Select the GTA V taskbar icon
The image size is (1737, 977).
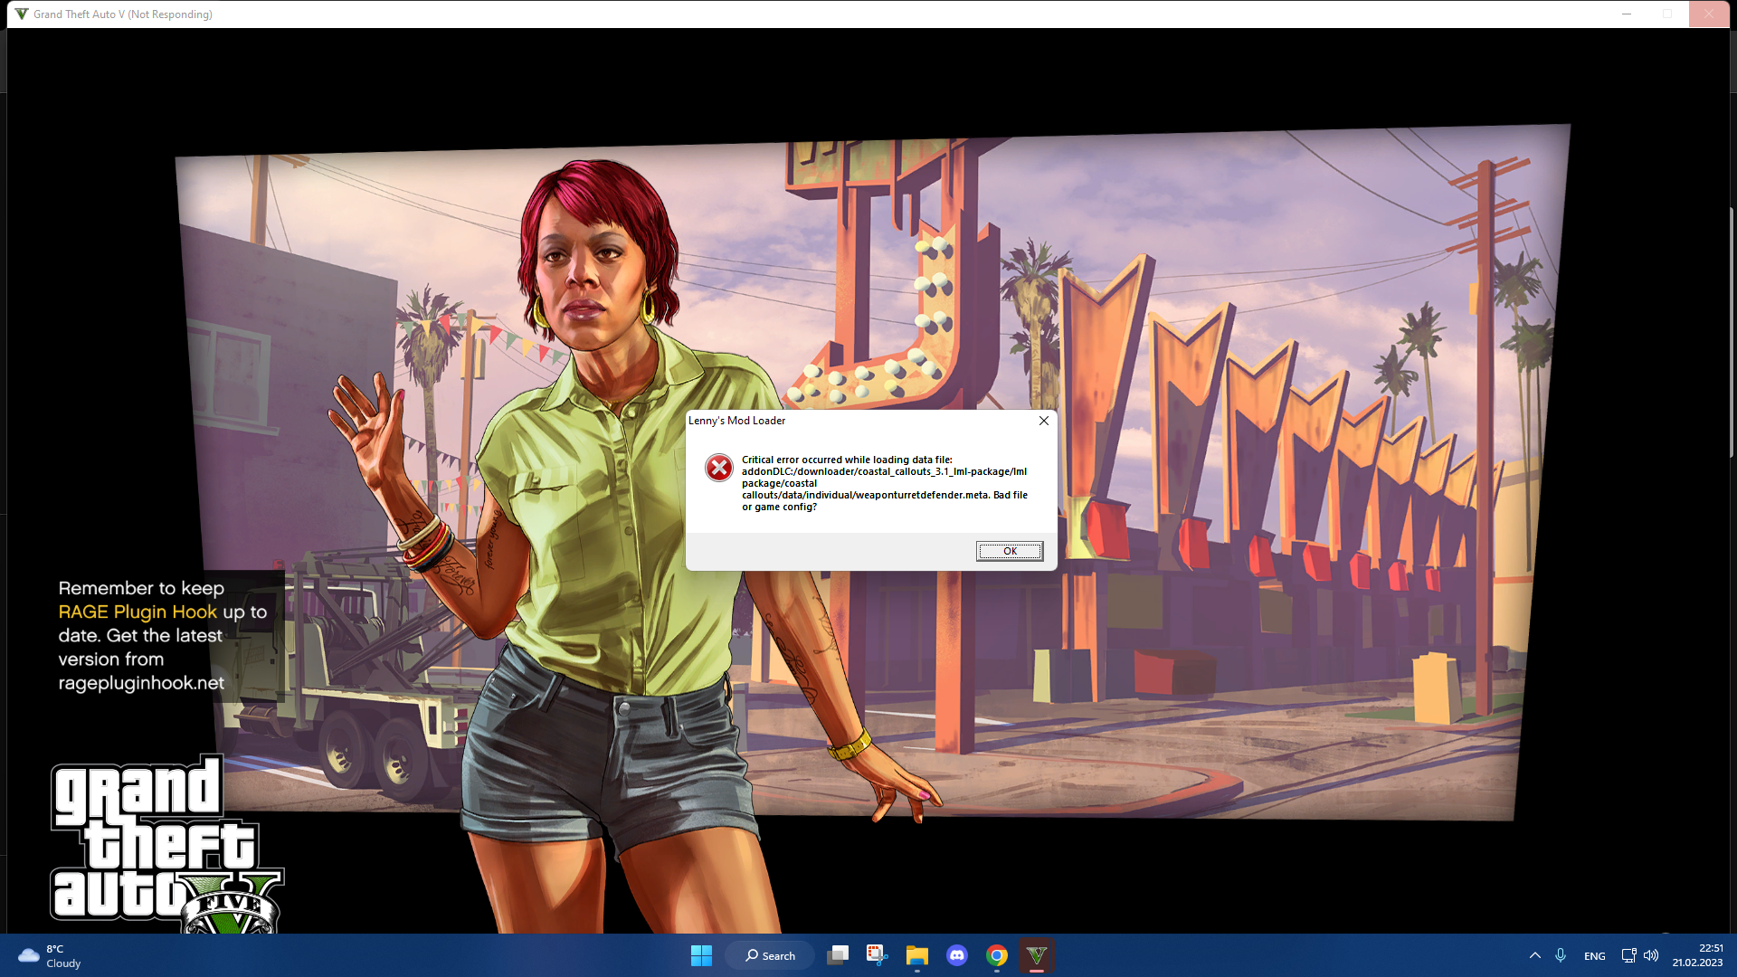coord(1037,955)
